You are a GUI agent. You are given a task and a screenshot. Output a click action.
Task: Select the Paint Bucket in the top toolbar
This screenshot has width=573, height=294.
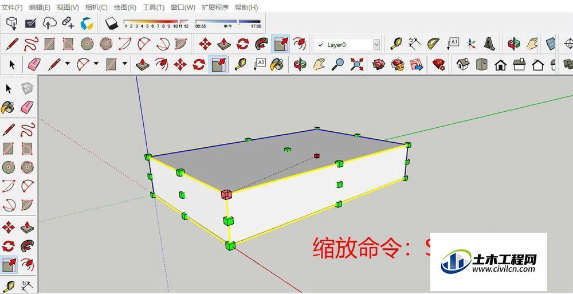(x=277, y=65)
